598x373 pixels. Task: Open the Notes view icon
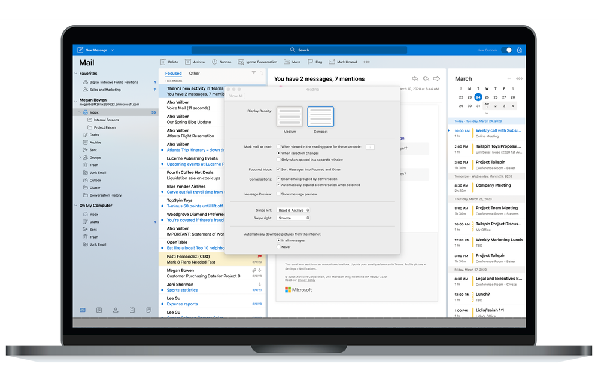pyautogui.click(x=148, y=310)
